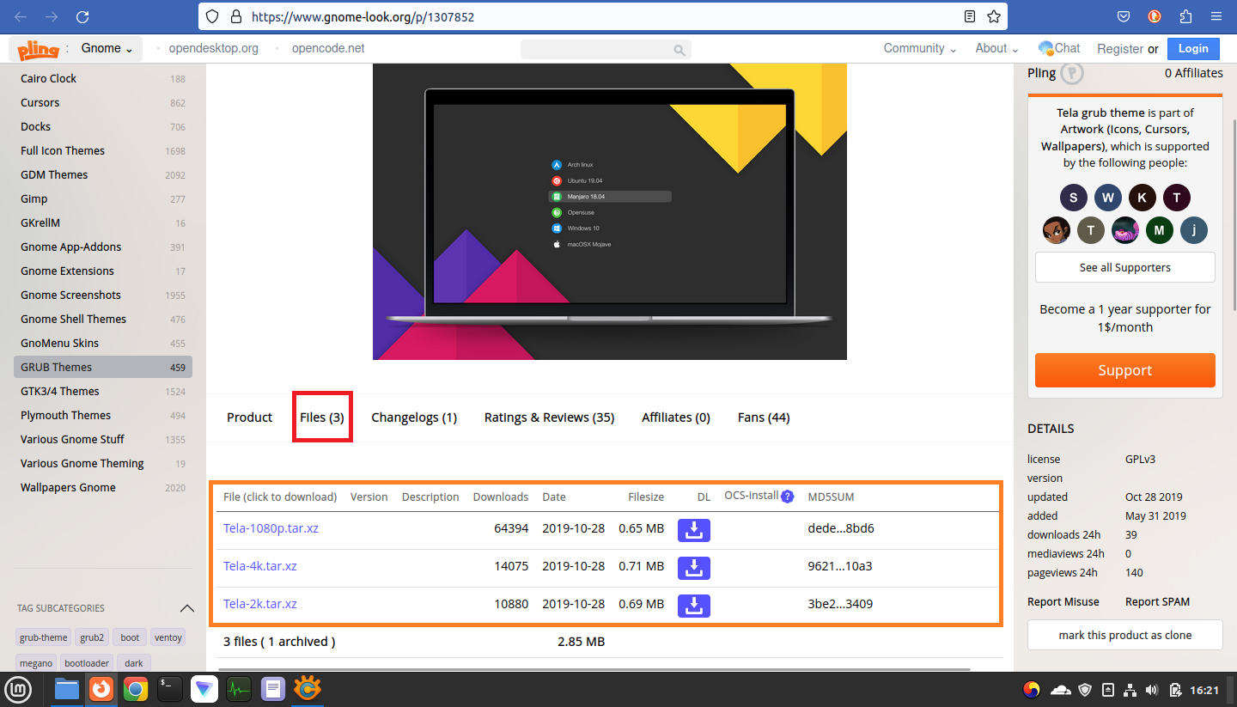Screen dimensions: 1237x707
Task: Click mark this product as clone
Action: [1124, 635]
